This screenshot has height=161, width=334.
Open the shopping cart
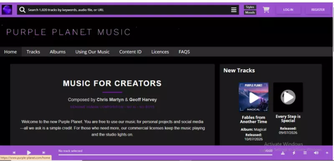click(x=266, y=10)
